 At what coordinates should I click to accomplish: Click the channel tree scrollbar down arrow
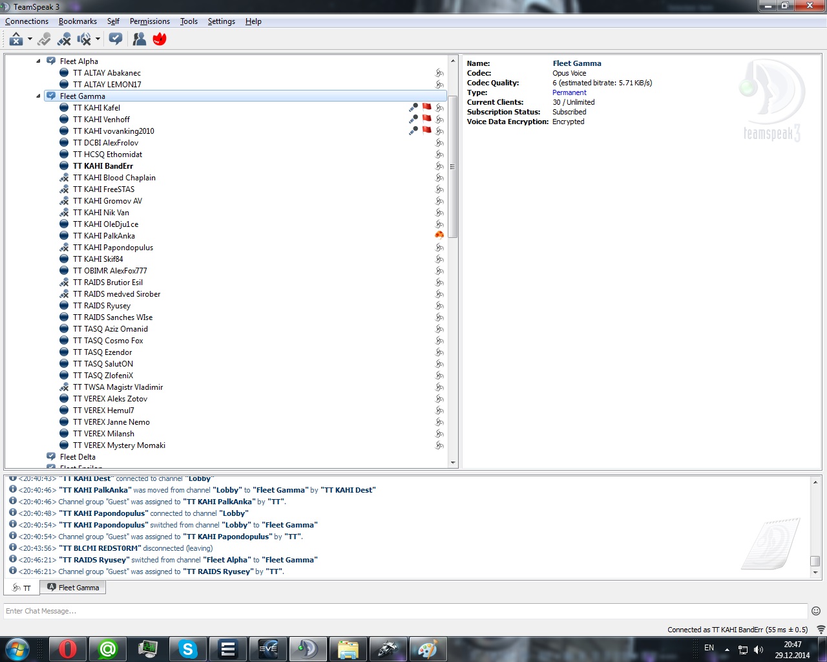pyautogui.click(x=453, y=463)
